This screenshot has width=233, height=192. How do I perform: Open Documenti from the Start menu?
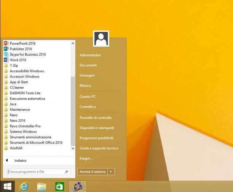(x=88, y=65)
